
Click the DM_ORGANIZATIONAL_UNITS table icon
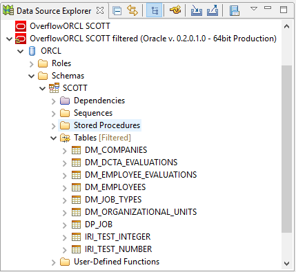click(76, 212)
